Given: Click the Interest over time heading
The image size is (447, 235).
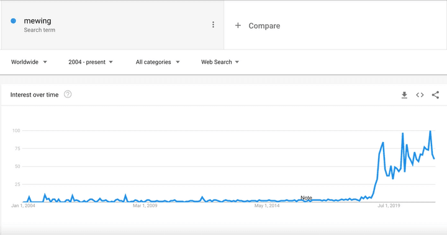Looking at the screenshot, I should click(35, 95).
